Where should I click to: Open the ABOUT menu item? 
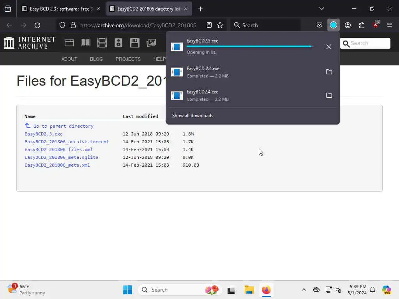(x=69, y=59)
